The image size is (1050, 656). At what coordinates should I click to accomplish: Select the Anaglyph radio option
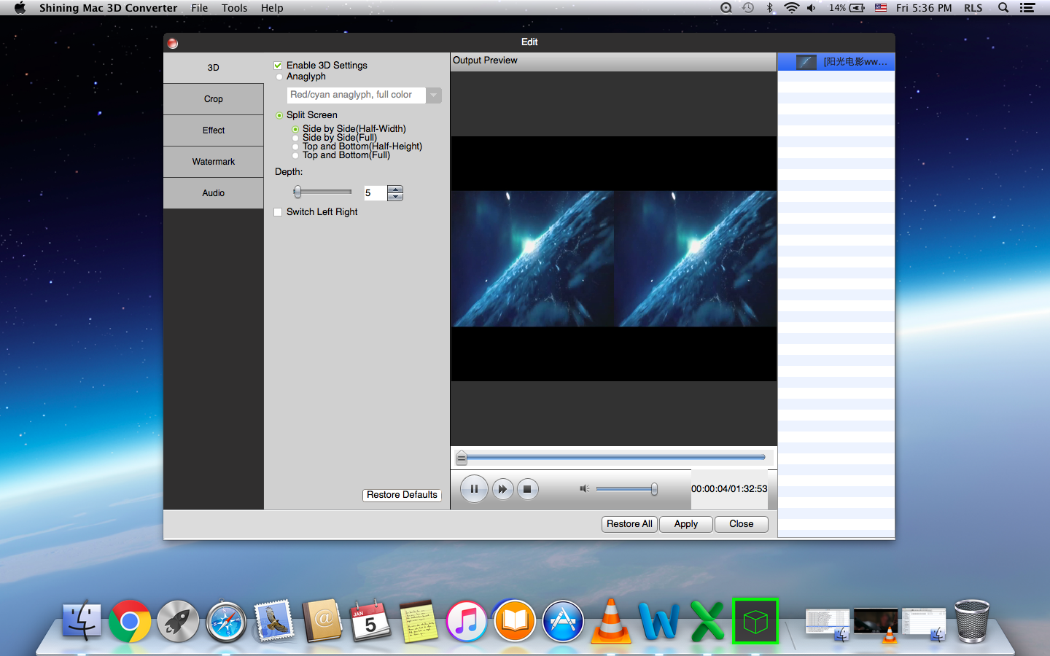pos(279,77)
